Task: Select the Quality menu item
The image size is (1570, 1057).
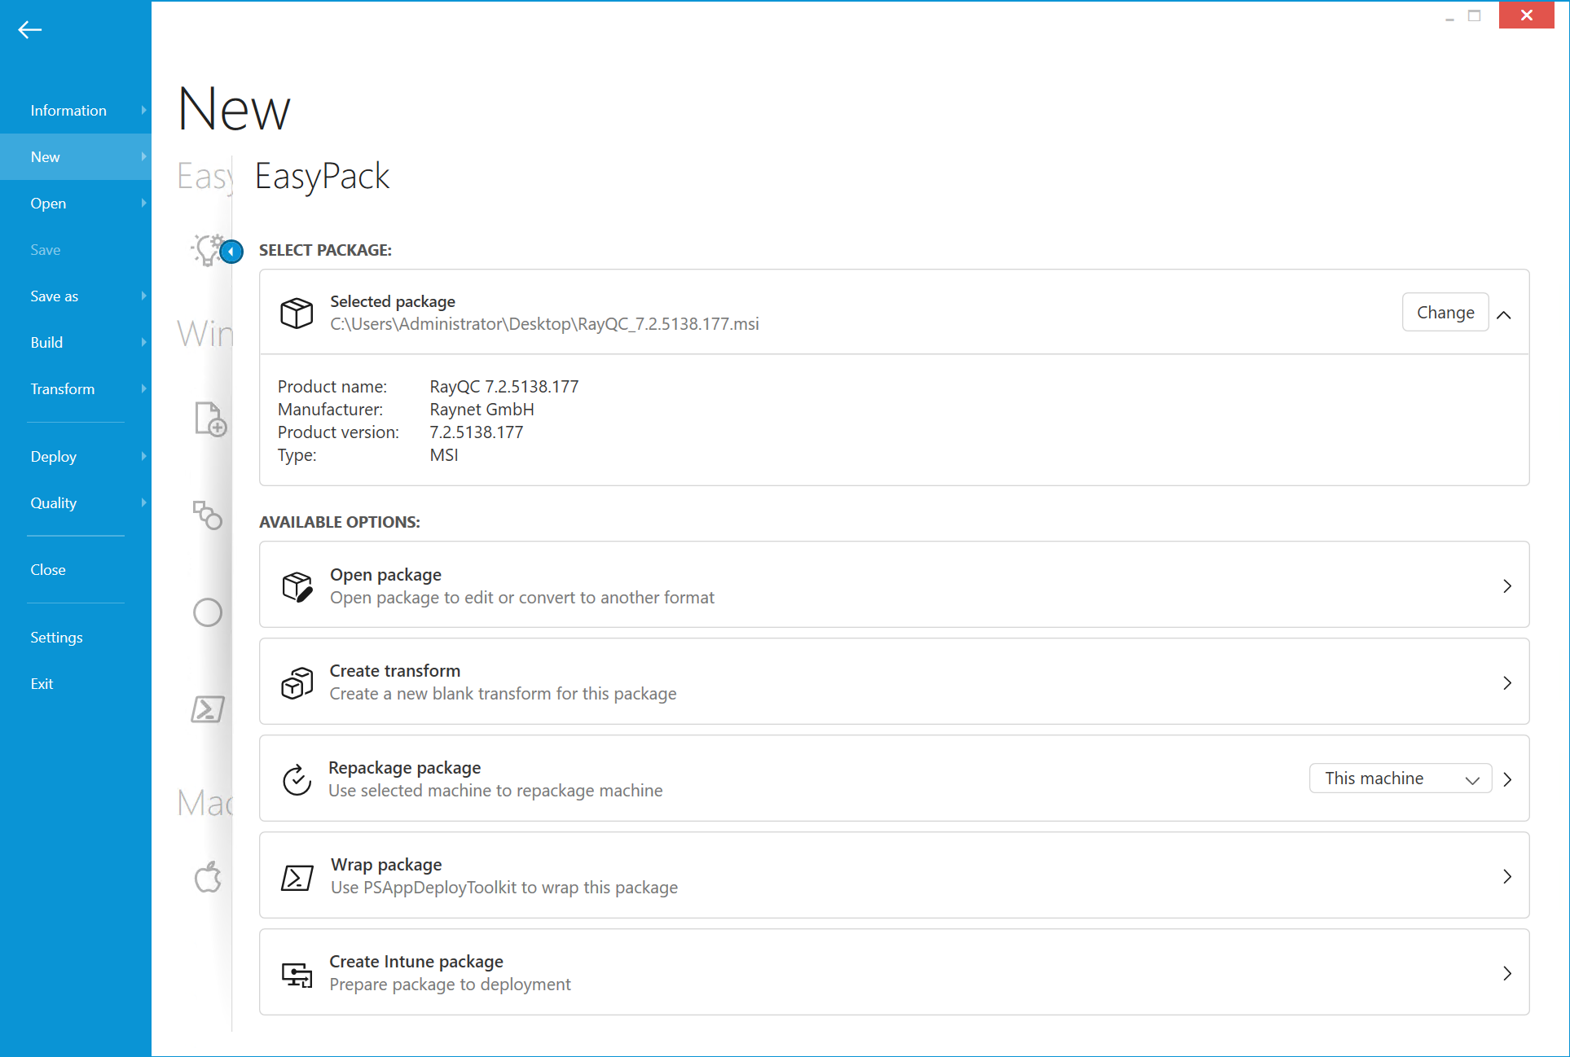Action: point(76,503)
